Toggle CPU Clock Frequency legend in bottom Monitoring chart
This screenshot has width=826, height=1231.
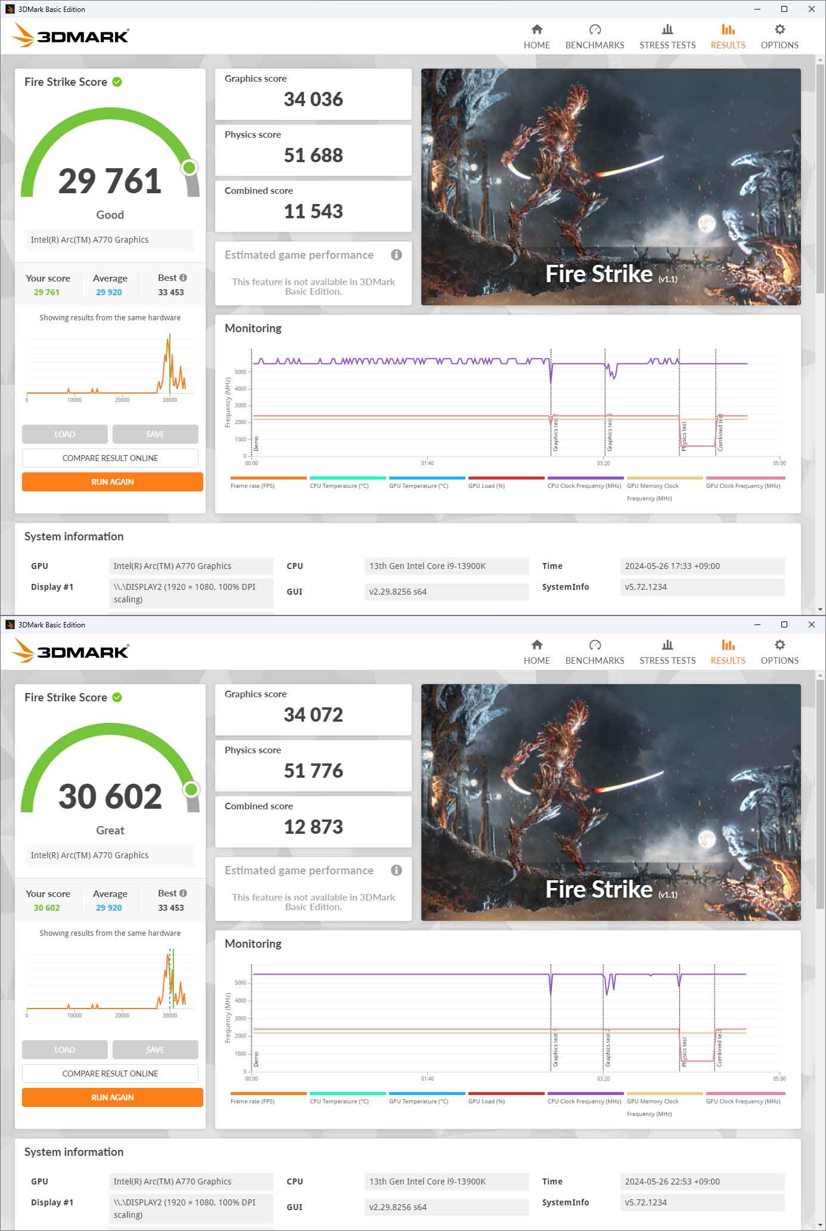pyautogui.click(x=585, y=1098)
